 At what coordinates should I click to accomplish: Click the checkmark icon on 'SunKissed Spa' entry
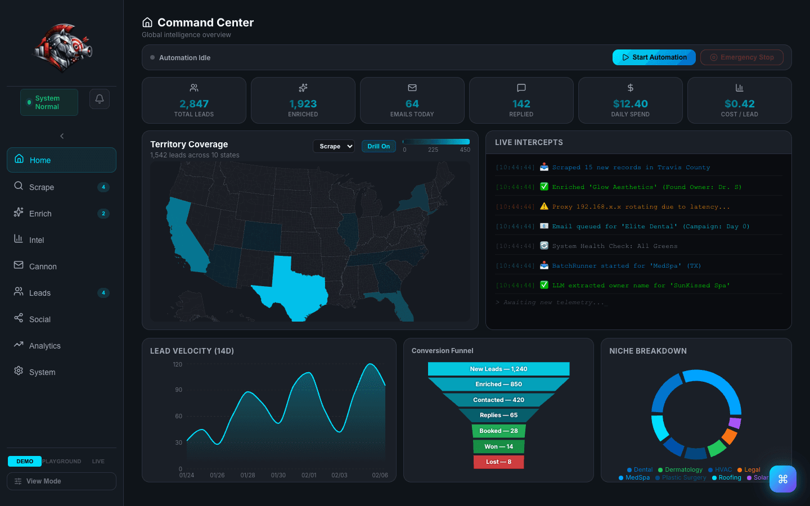tap(544, 285)
